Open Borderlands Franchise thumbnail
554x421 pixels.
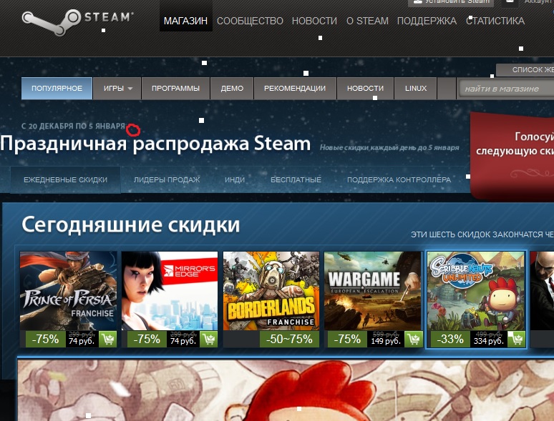(271, 291)
